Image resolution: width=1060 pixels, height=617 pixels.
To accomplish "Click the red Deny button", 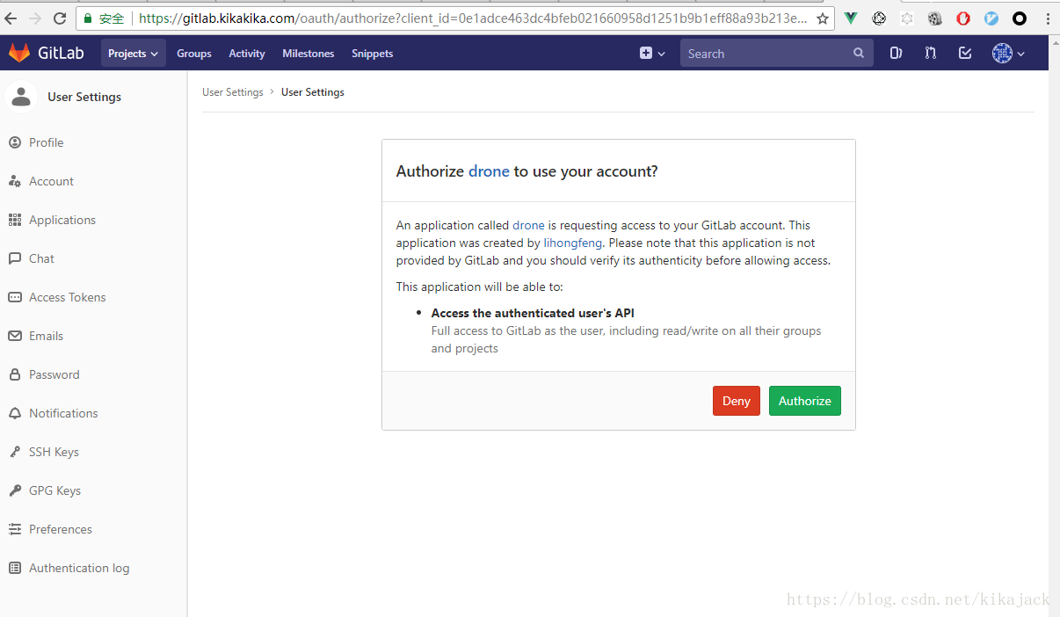I will [x=737, y=401].
